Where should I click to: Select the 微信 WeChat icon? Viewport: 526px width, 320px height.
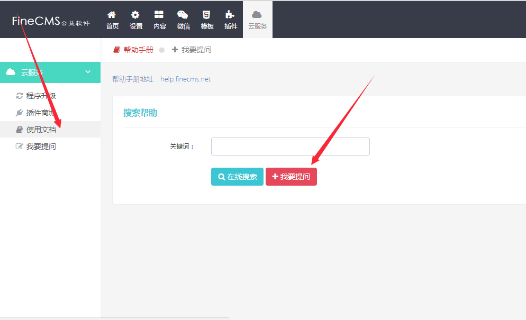click(183, 15)
